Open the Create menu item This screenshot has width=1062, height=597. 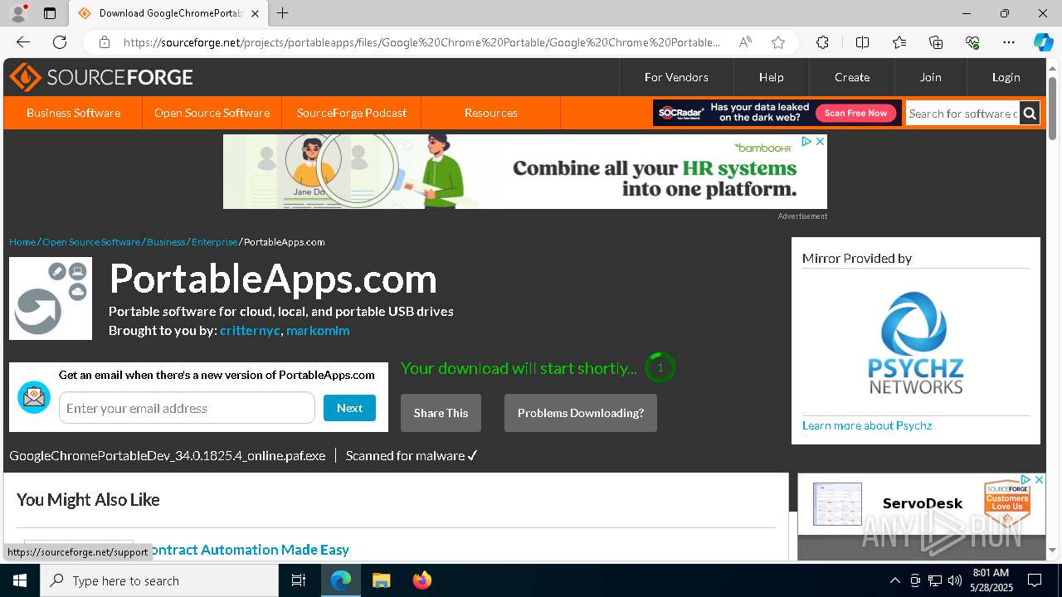point(852,77)
